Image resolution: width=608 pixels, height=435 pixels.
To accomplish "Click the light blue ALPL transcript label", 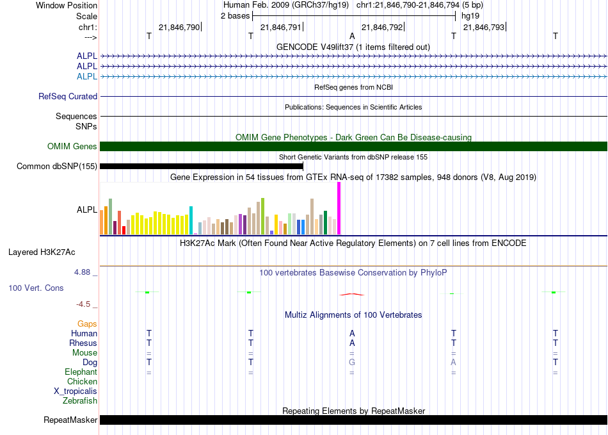I will [87, 76].
